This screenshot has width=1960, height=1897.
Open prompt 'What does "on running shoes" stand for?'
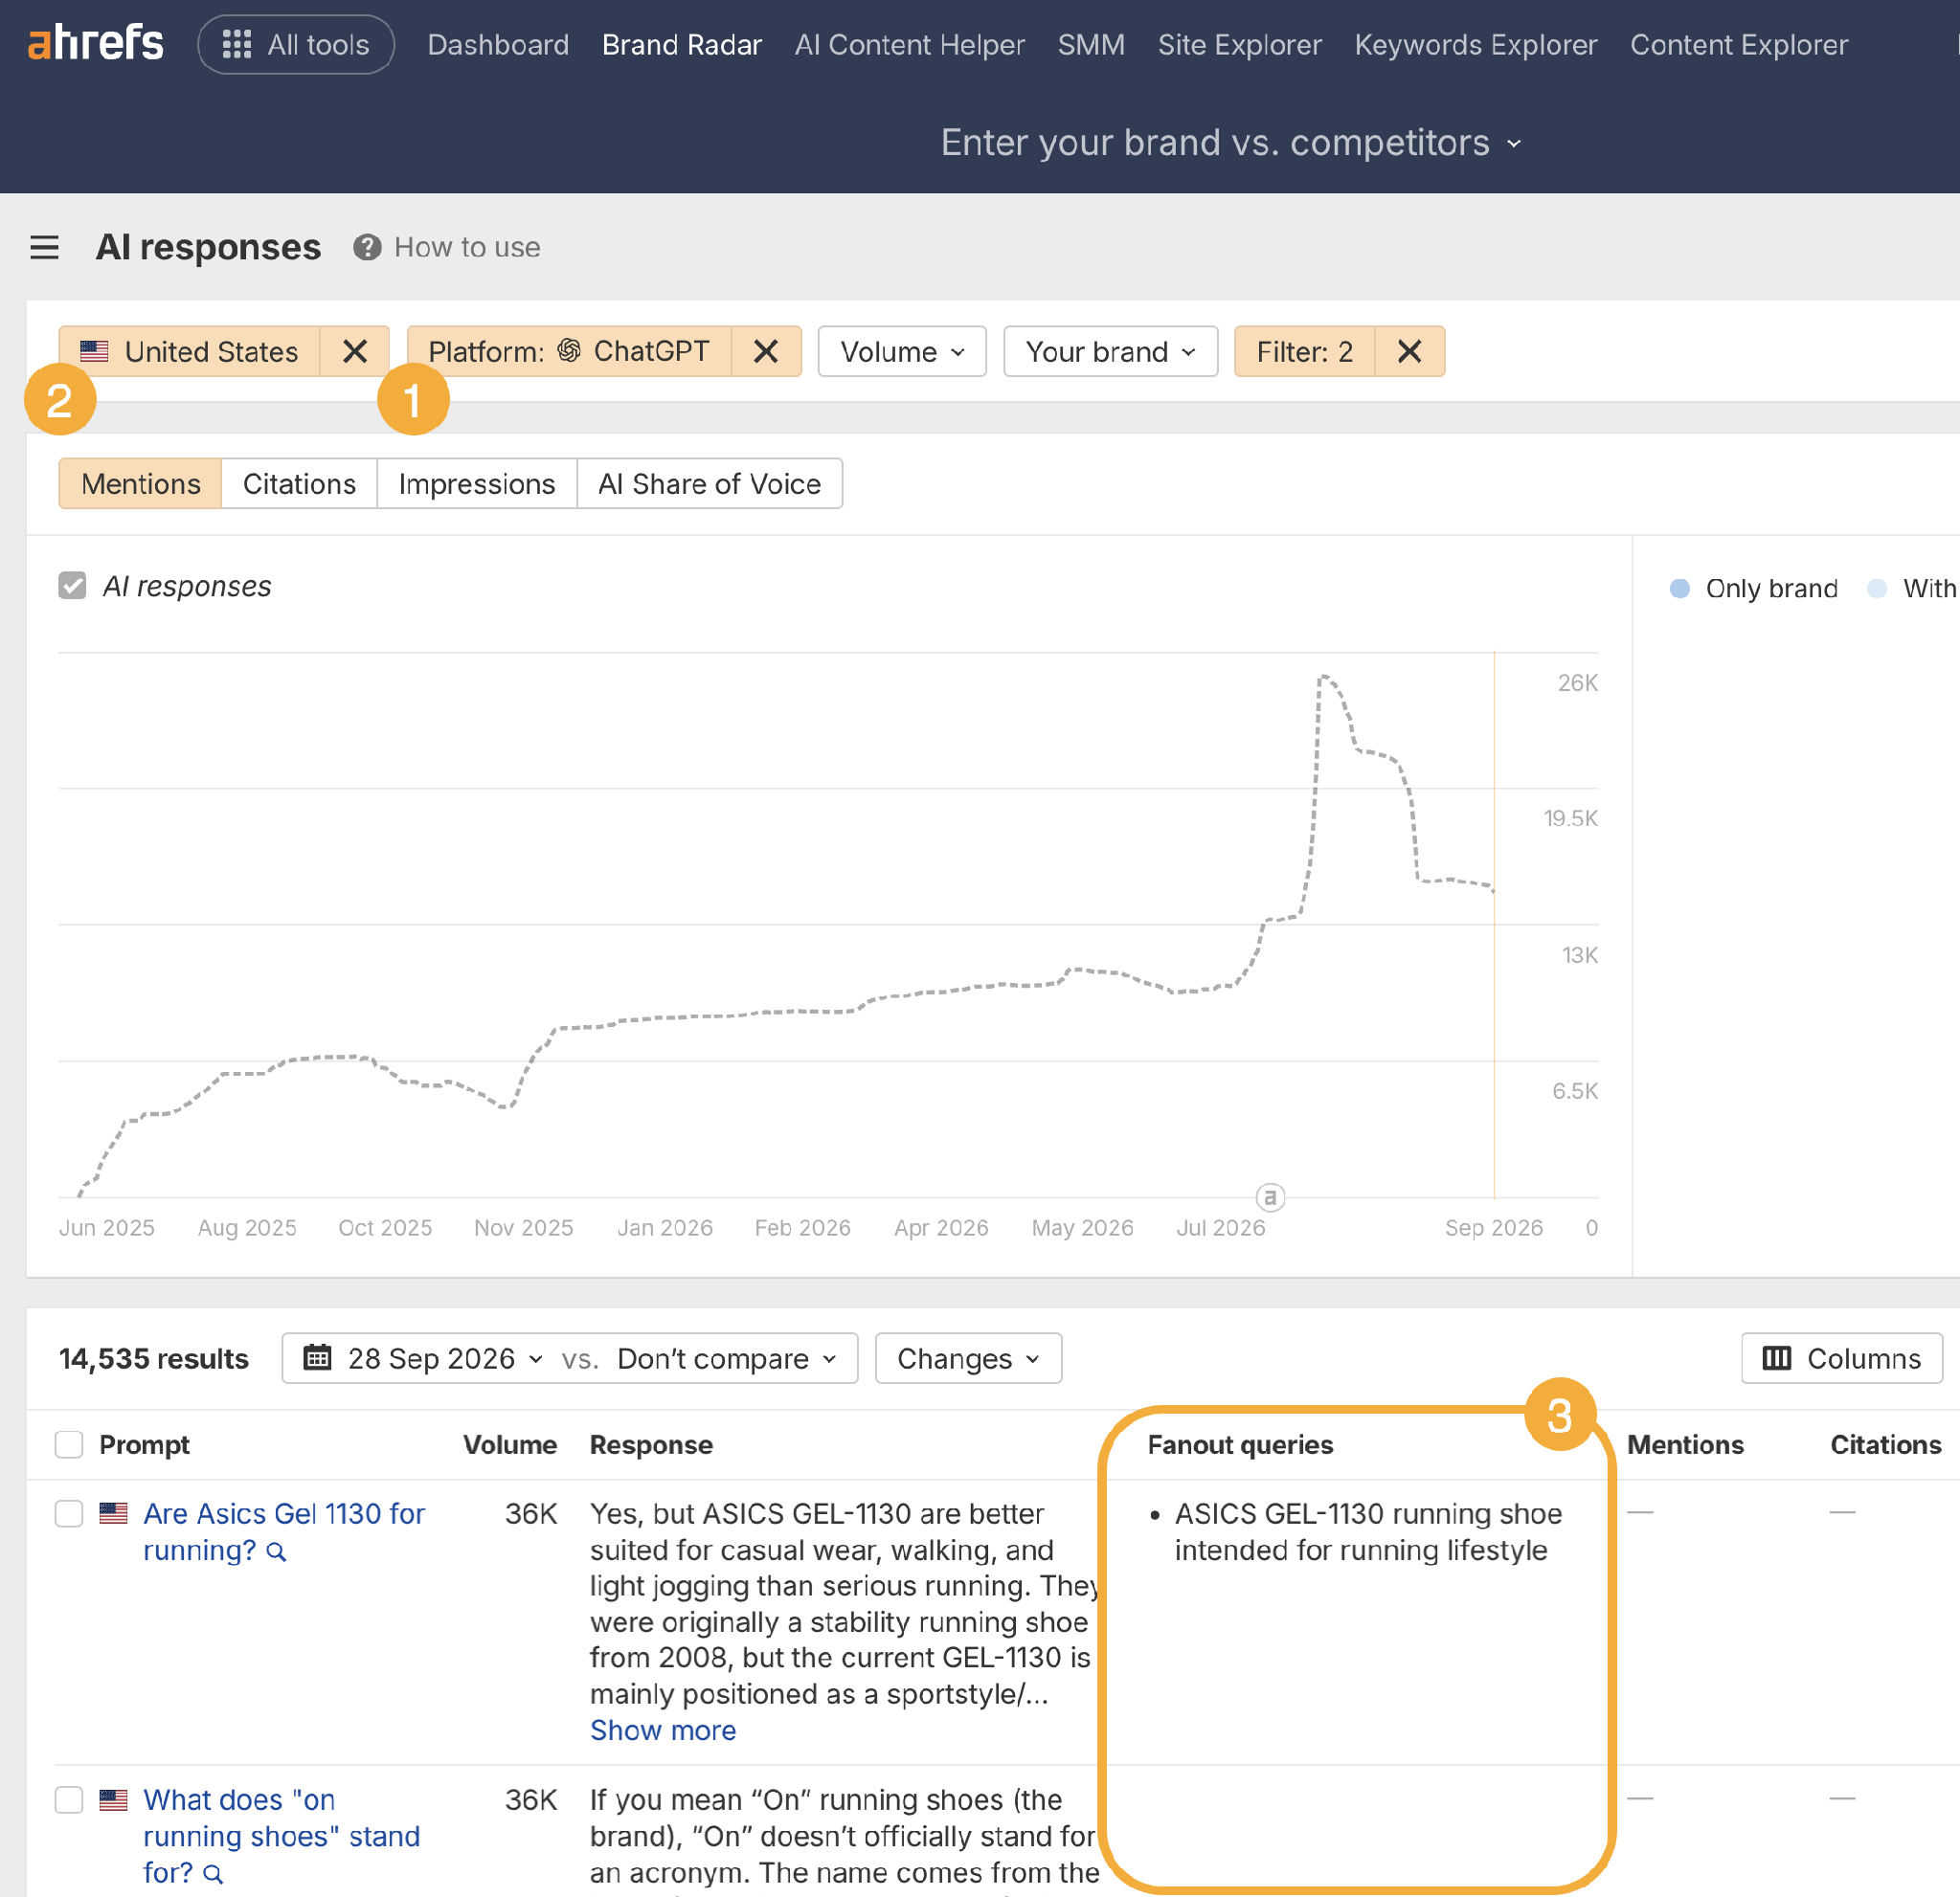(281, 1836)
